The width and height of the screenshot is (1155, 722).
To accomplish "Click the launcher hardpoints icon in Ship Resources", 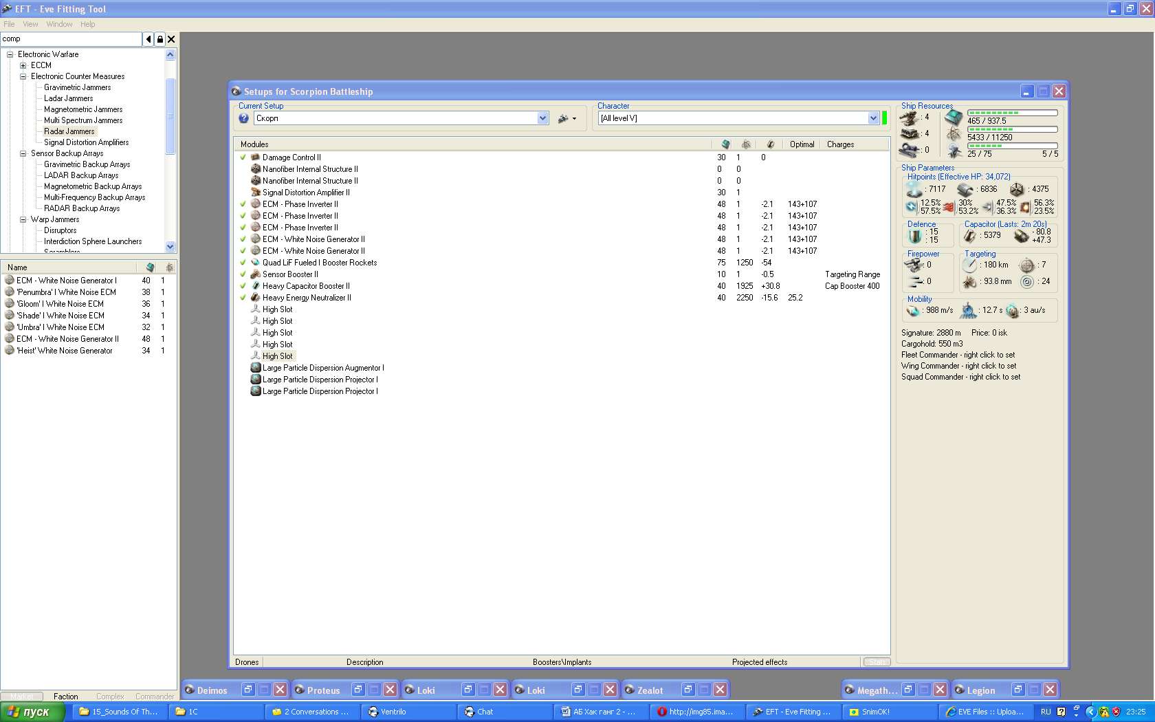I will pyautogui.click(x=910, y=134).
